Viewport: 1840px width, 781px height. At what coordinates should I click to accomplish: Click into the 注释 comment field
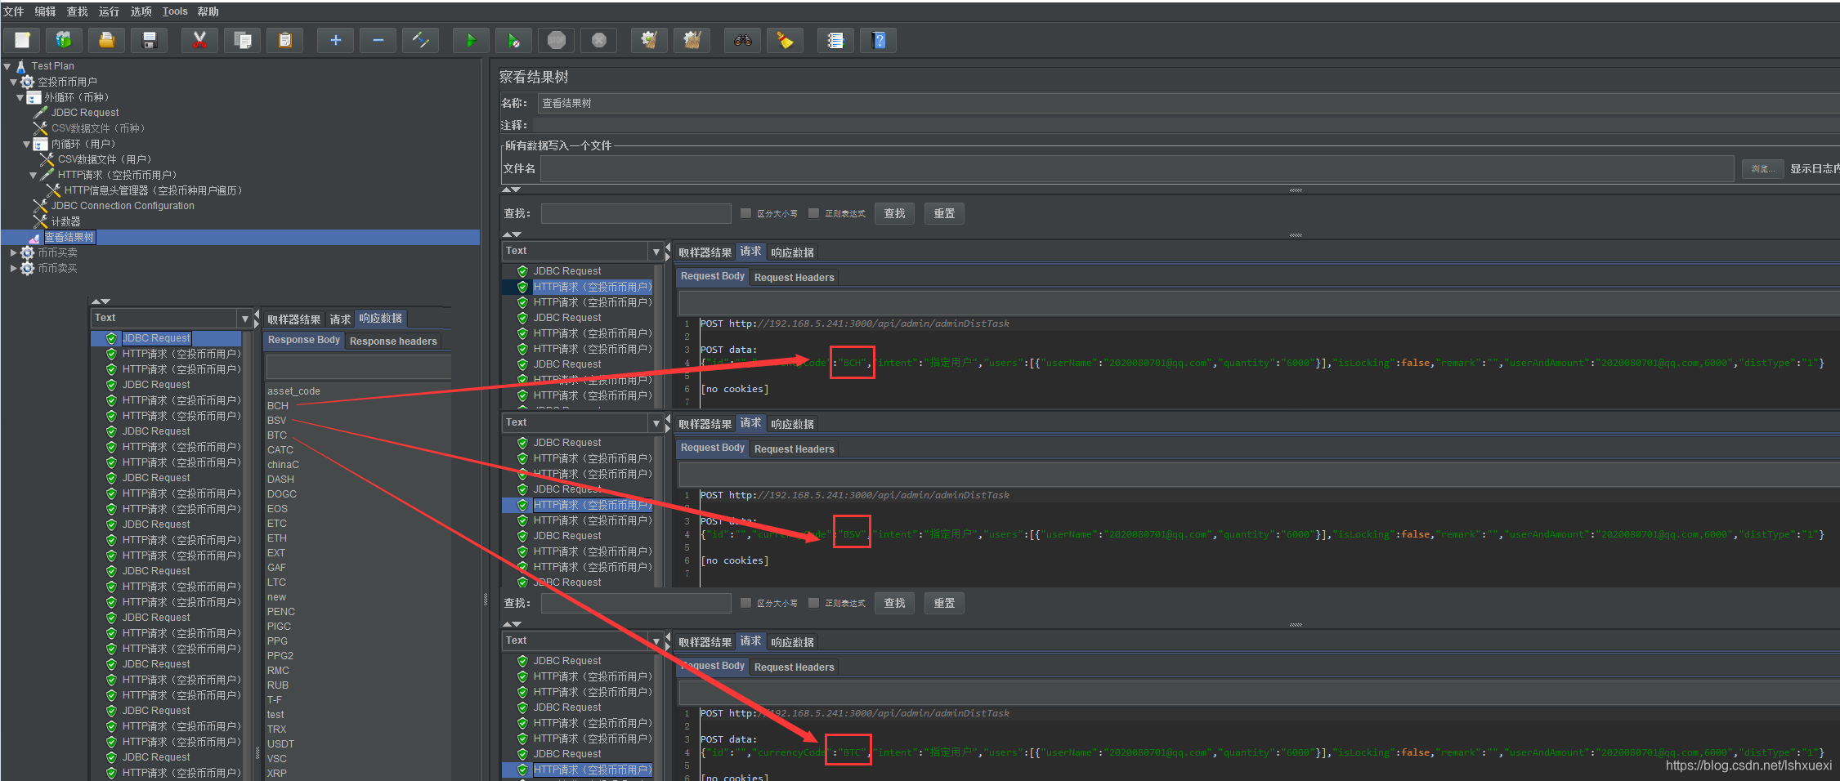pyautogui.click(x=1186, y=125)
